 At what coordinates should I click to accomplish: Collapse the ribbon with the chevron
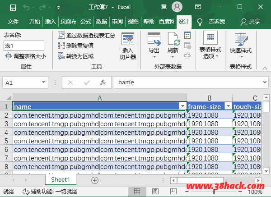(265, 68)
